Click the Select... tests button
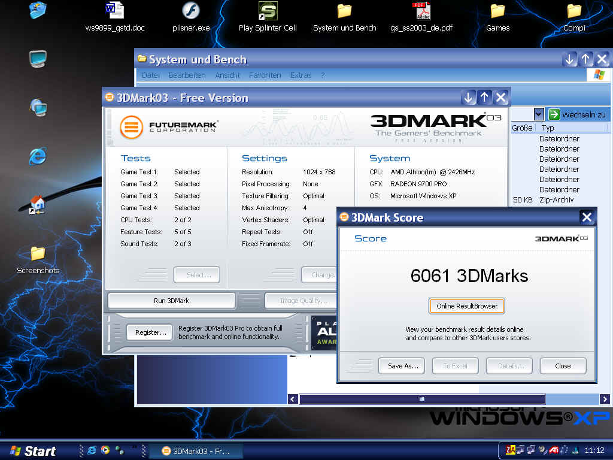 [196, 274]
